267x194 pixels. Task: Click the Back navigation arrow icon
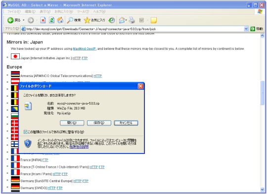pyautogui.click(x=10, y=20)
